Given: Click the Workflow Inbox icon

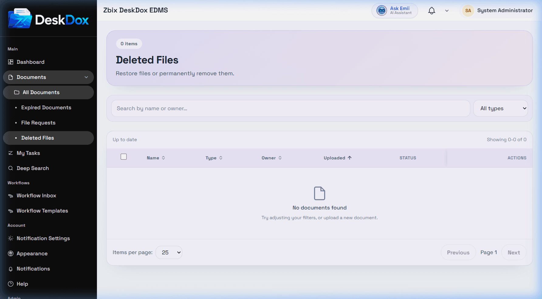Looking at the screenshot, I should click(x=11, y=196).
